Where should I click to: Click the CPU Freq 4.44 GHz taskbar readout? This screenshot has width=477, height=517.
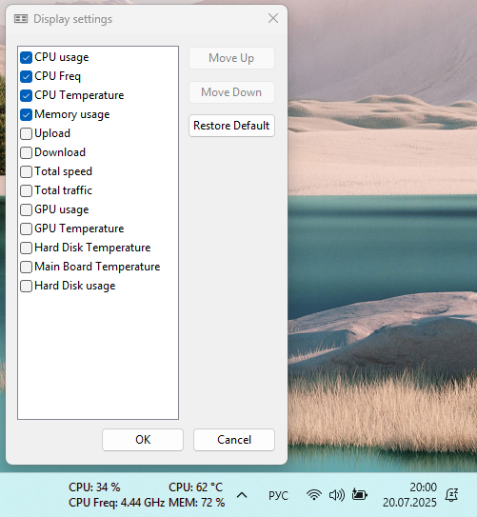116,503
